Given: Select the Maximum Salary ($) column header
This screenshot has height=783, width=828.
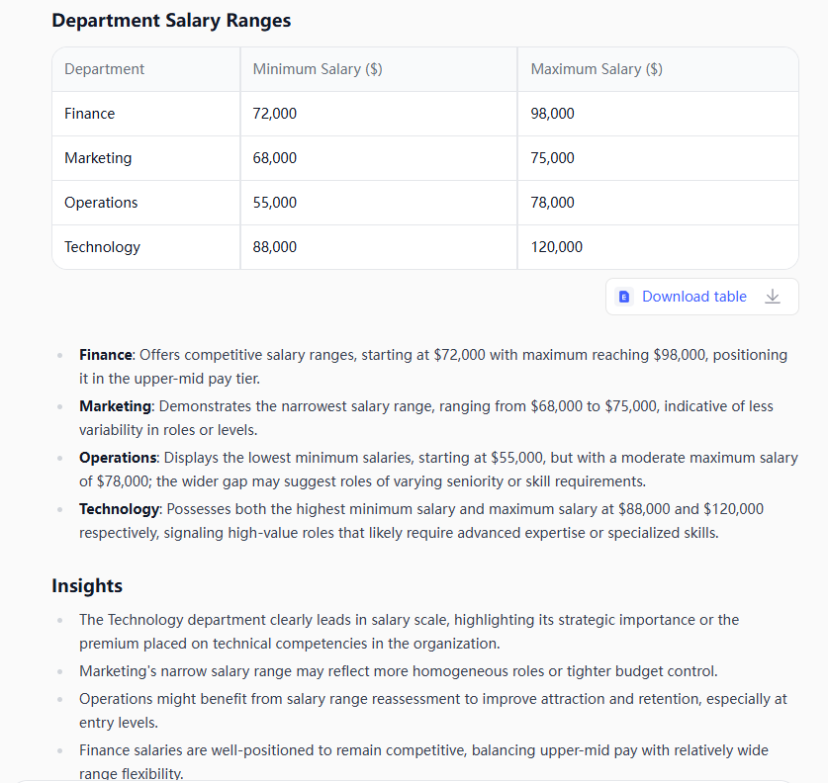Looking at the screenshot, I should pos(597,69).
